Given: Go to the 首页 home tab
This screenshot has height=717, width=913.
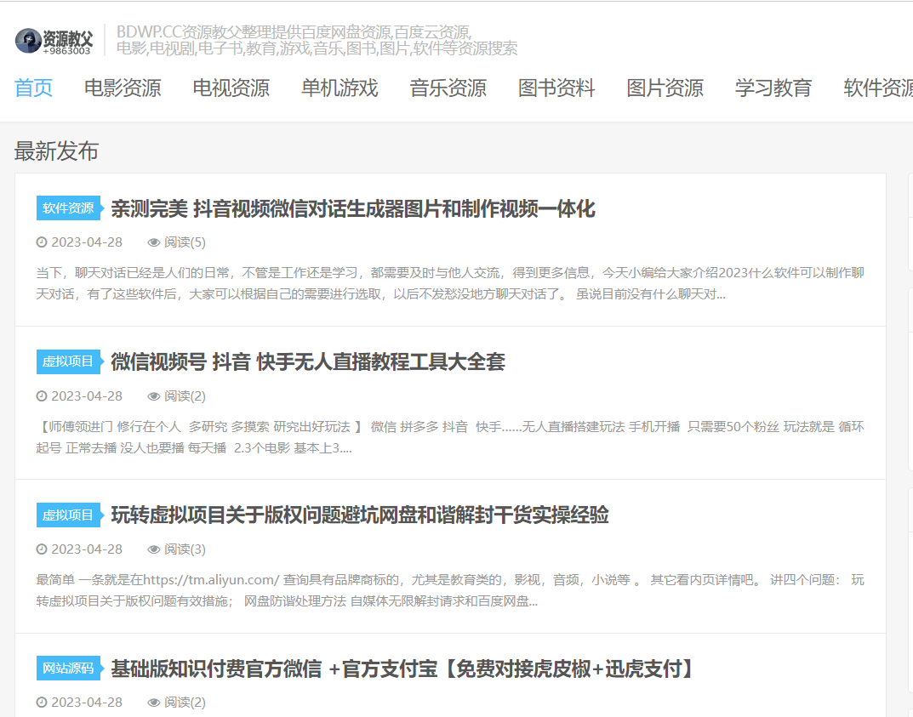Looking at the screenshot, I should point(34,88).
